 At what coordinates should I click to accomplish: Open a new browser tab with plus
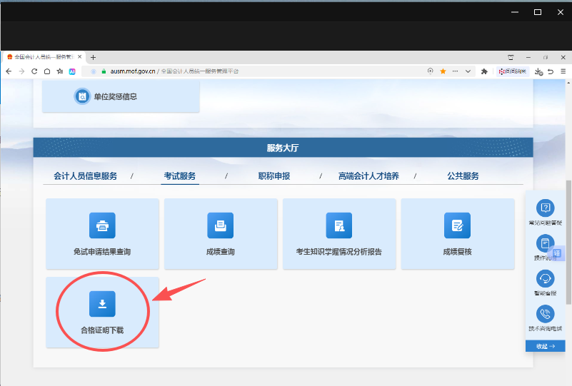pos(94,57)
